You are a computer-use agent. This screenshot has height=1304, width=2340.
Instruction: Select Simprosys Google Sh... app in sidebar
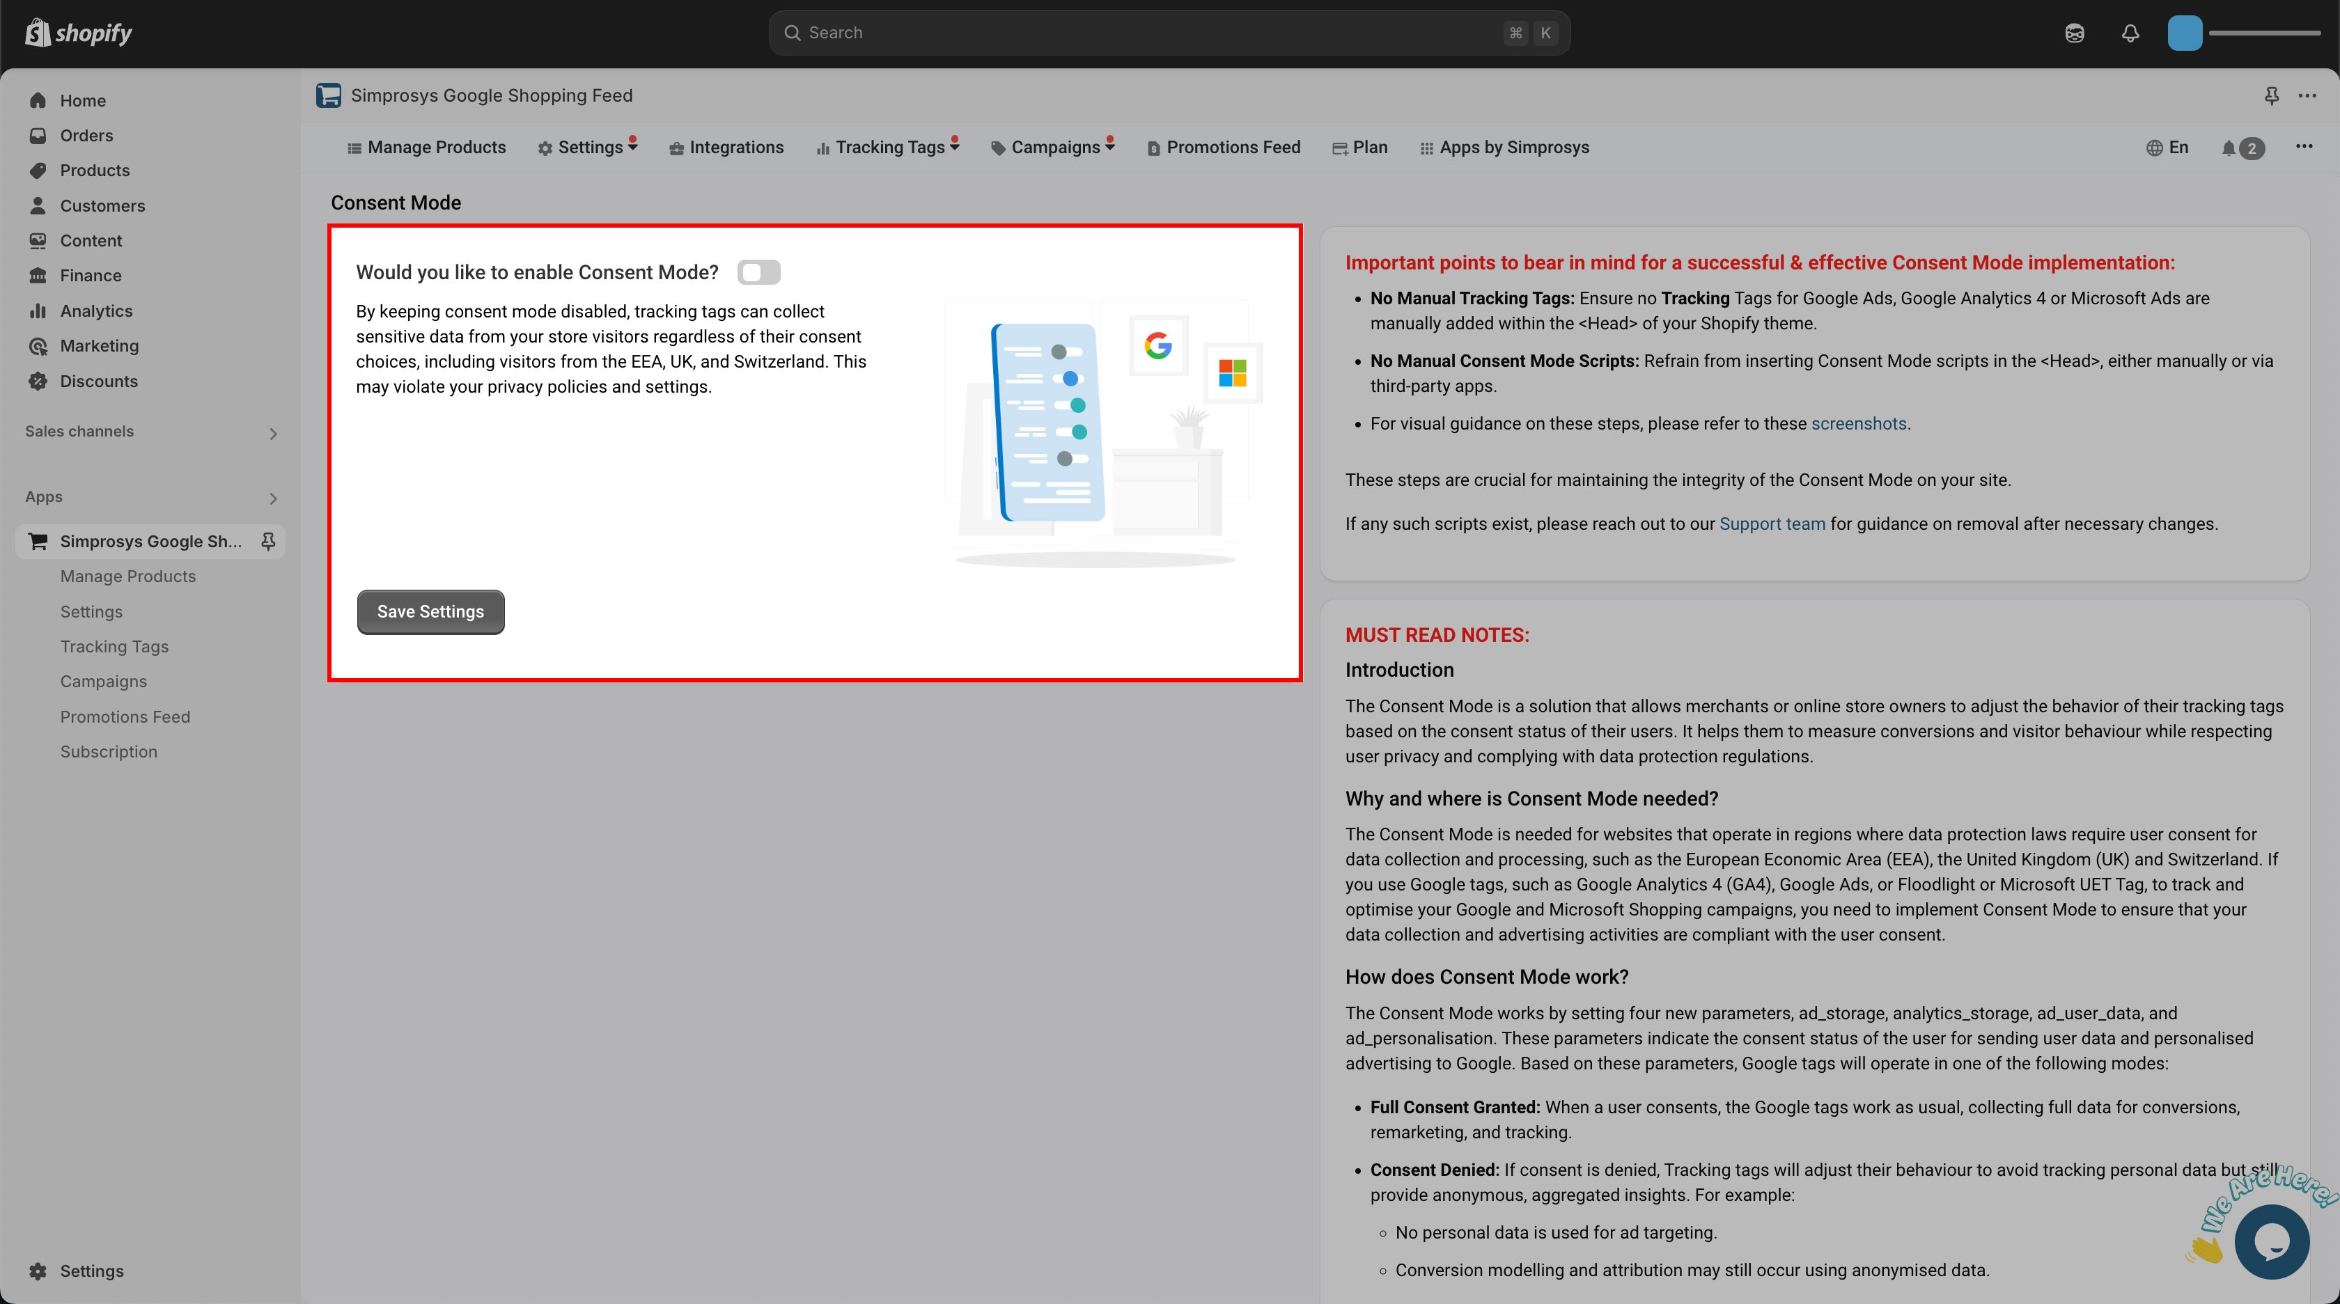tap(151, 541)
